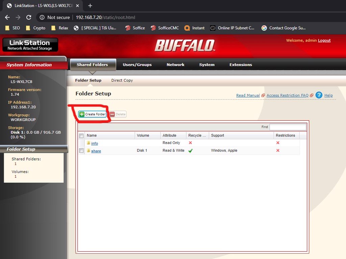
Task: Click the Folder Setup sidebar header
Action: point(33,149)
